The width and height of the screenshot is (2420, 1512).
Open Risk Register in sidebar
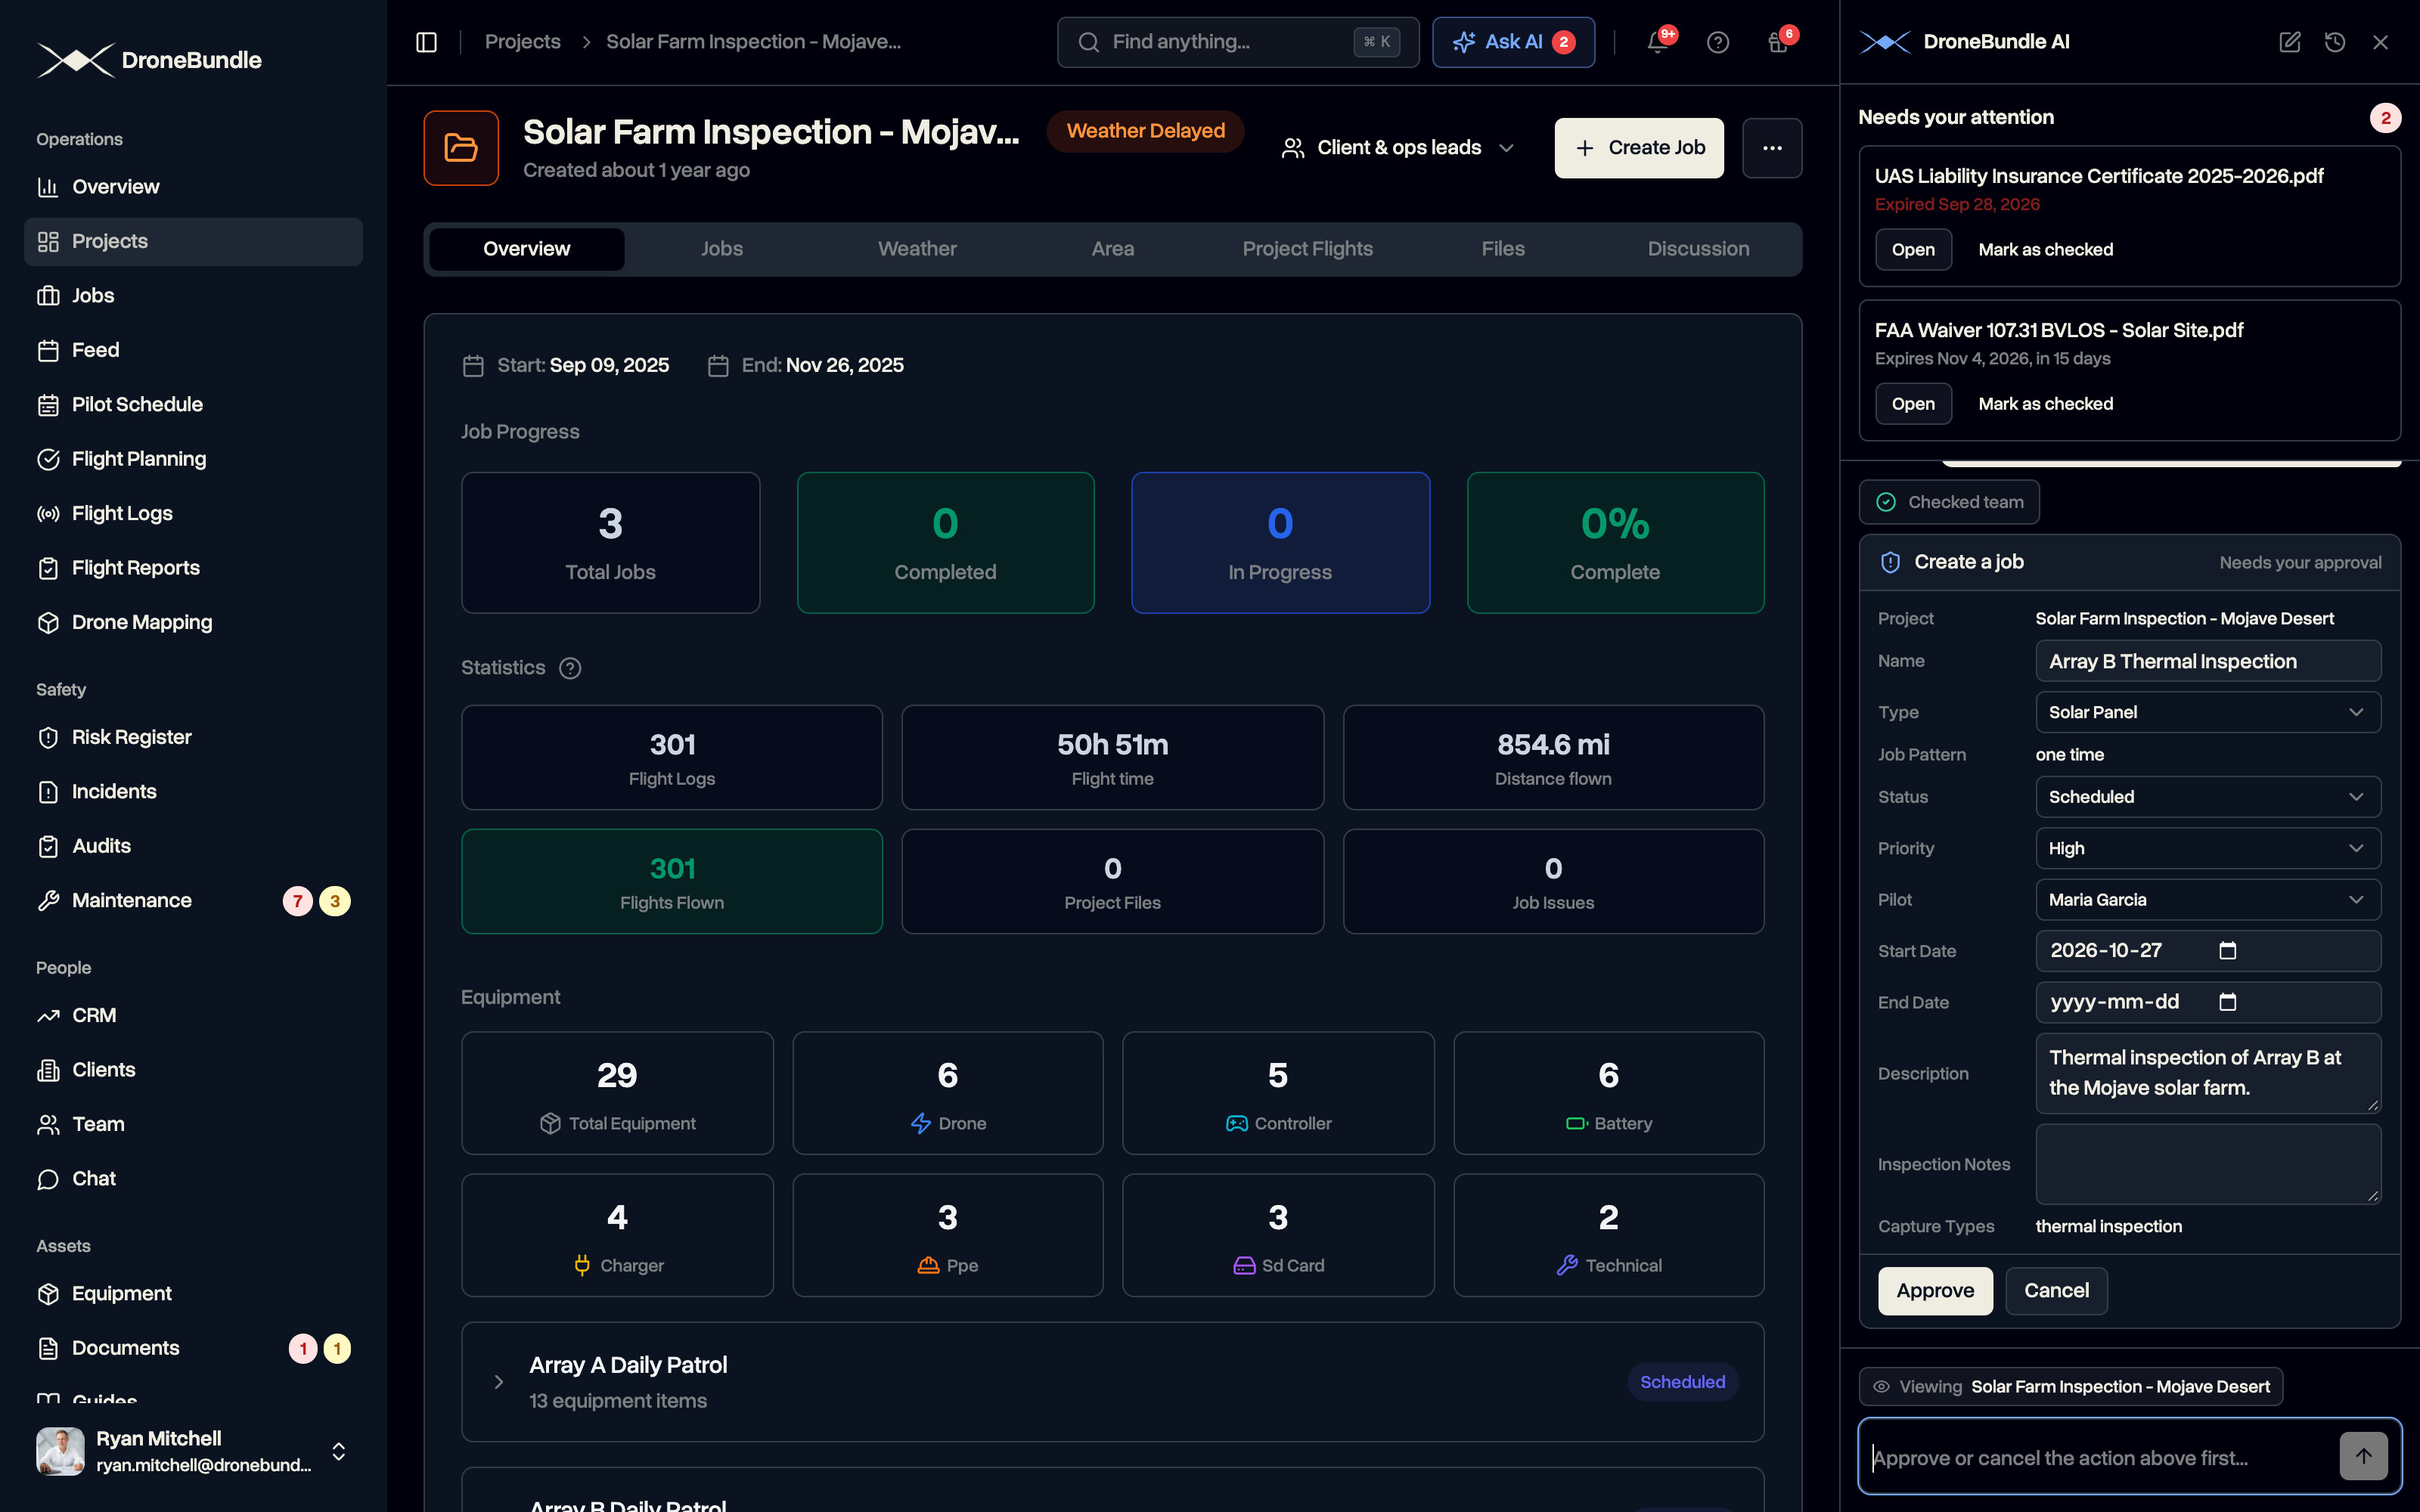coord(193,737)
